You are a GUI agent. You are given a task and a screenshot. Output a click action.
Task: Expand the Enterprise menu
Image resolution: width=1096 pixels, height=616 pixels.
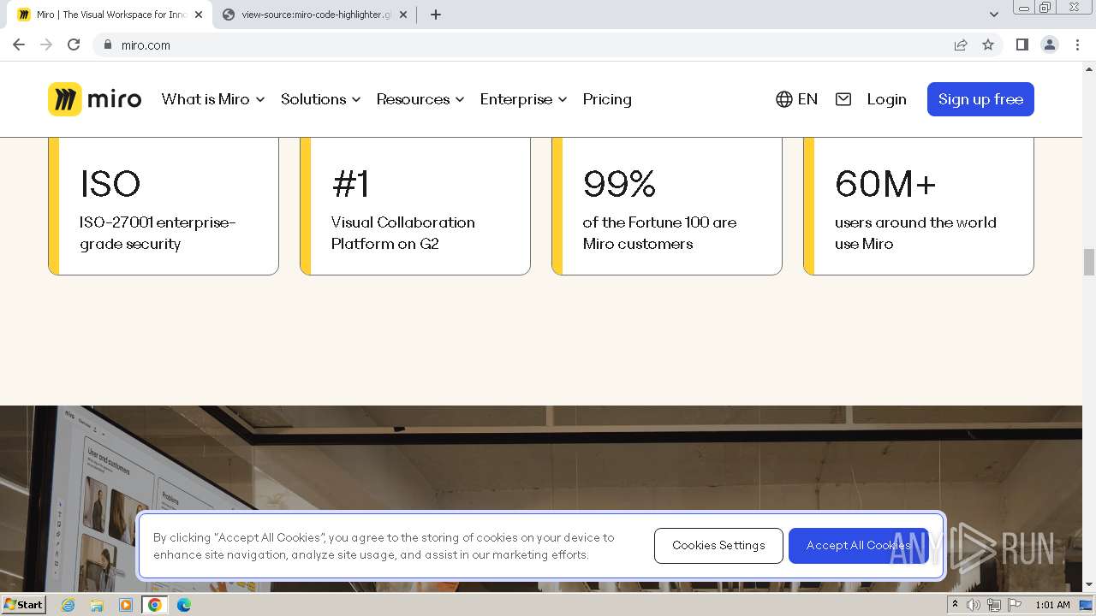524,99
